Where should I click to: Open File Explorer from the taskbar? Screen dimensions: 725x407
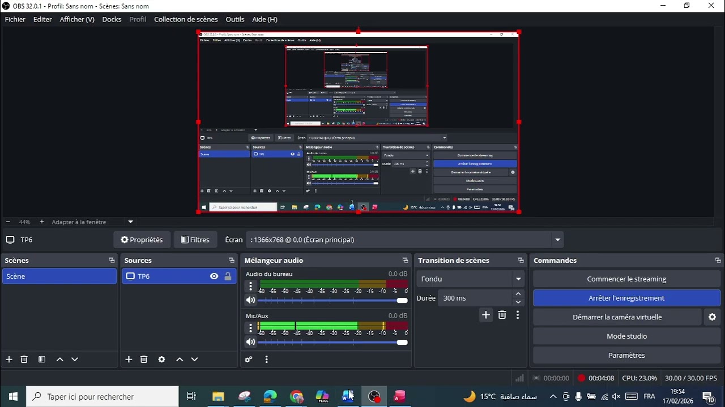coord(218,397)
